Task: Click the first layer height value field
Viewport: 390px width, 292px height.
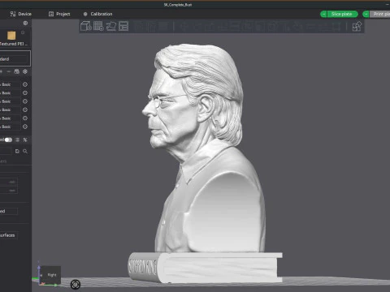Action: click(9, 182)
